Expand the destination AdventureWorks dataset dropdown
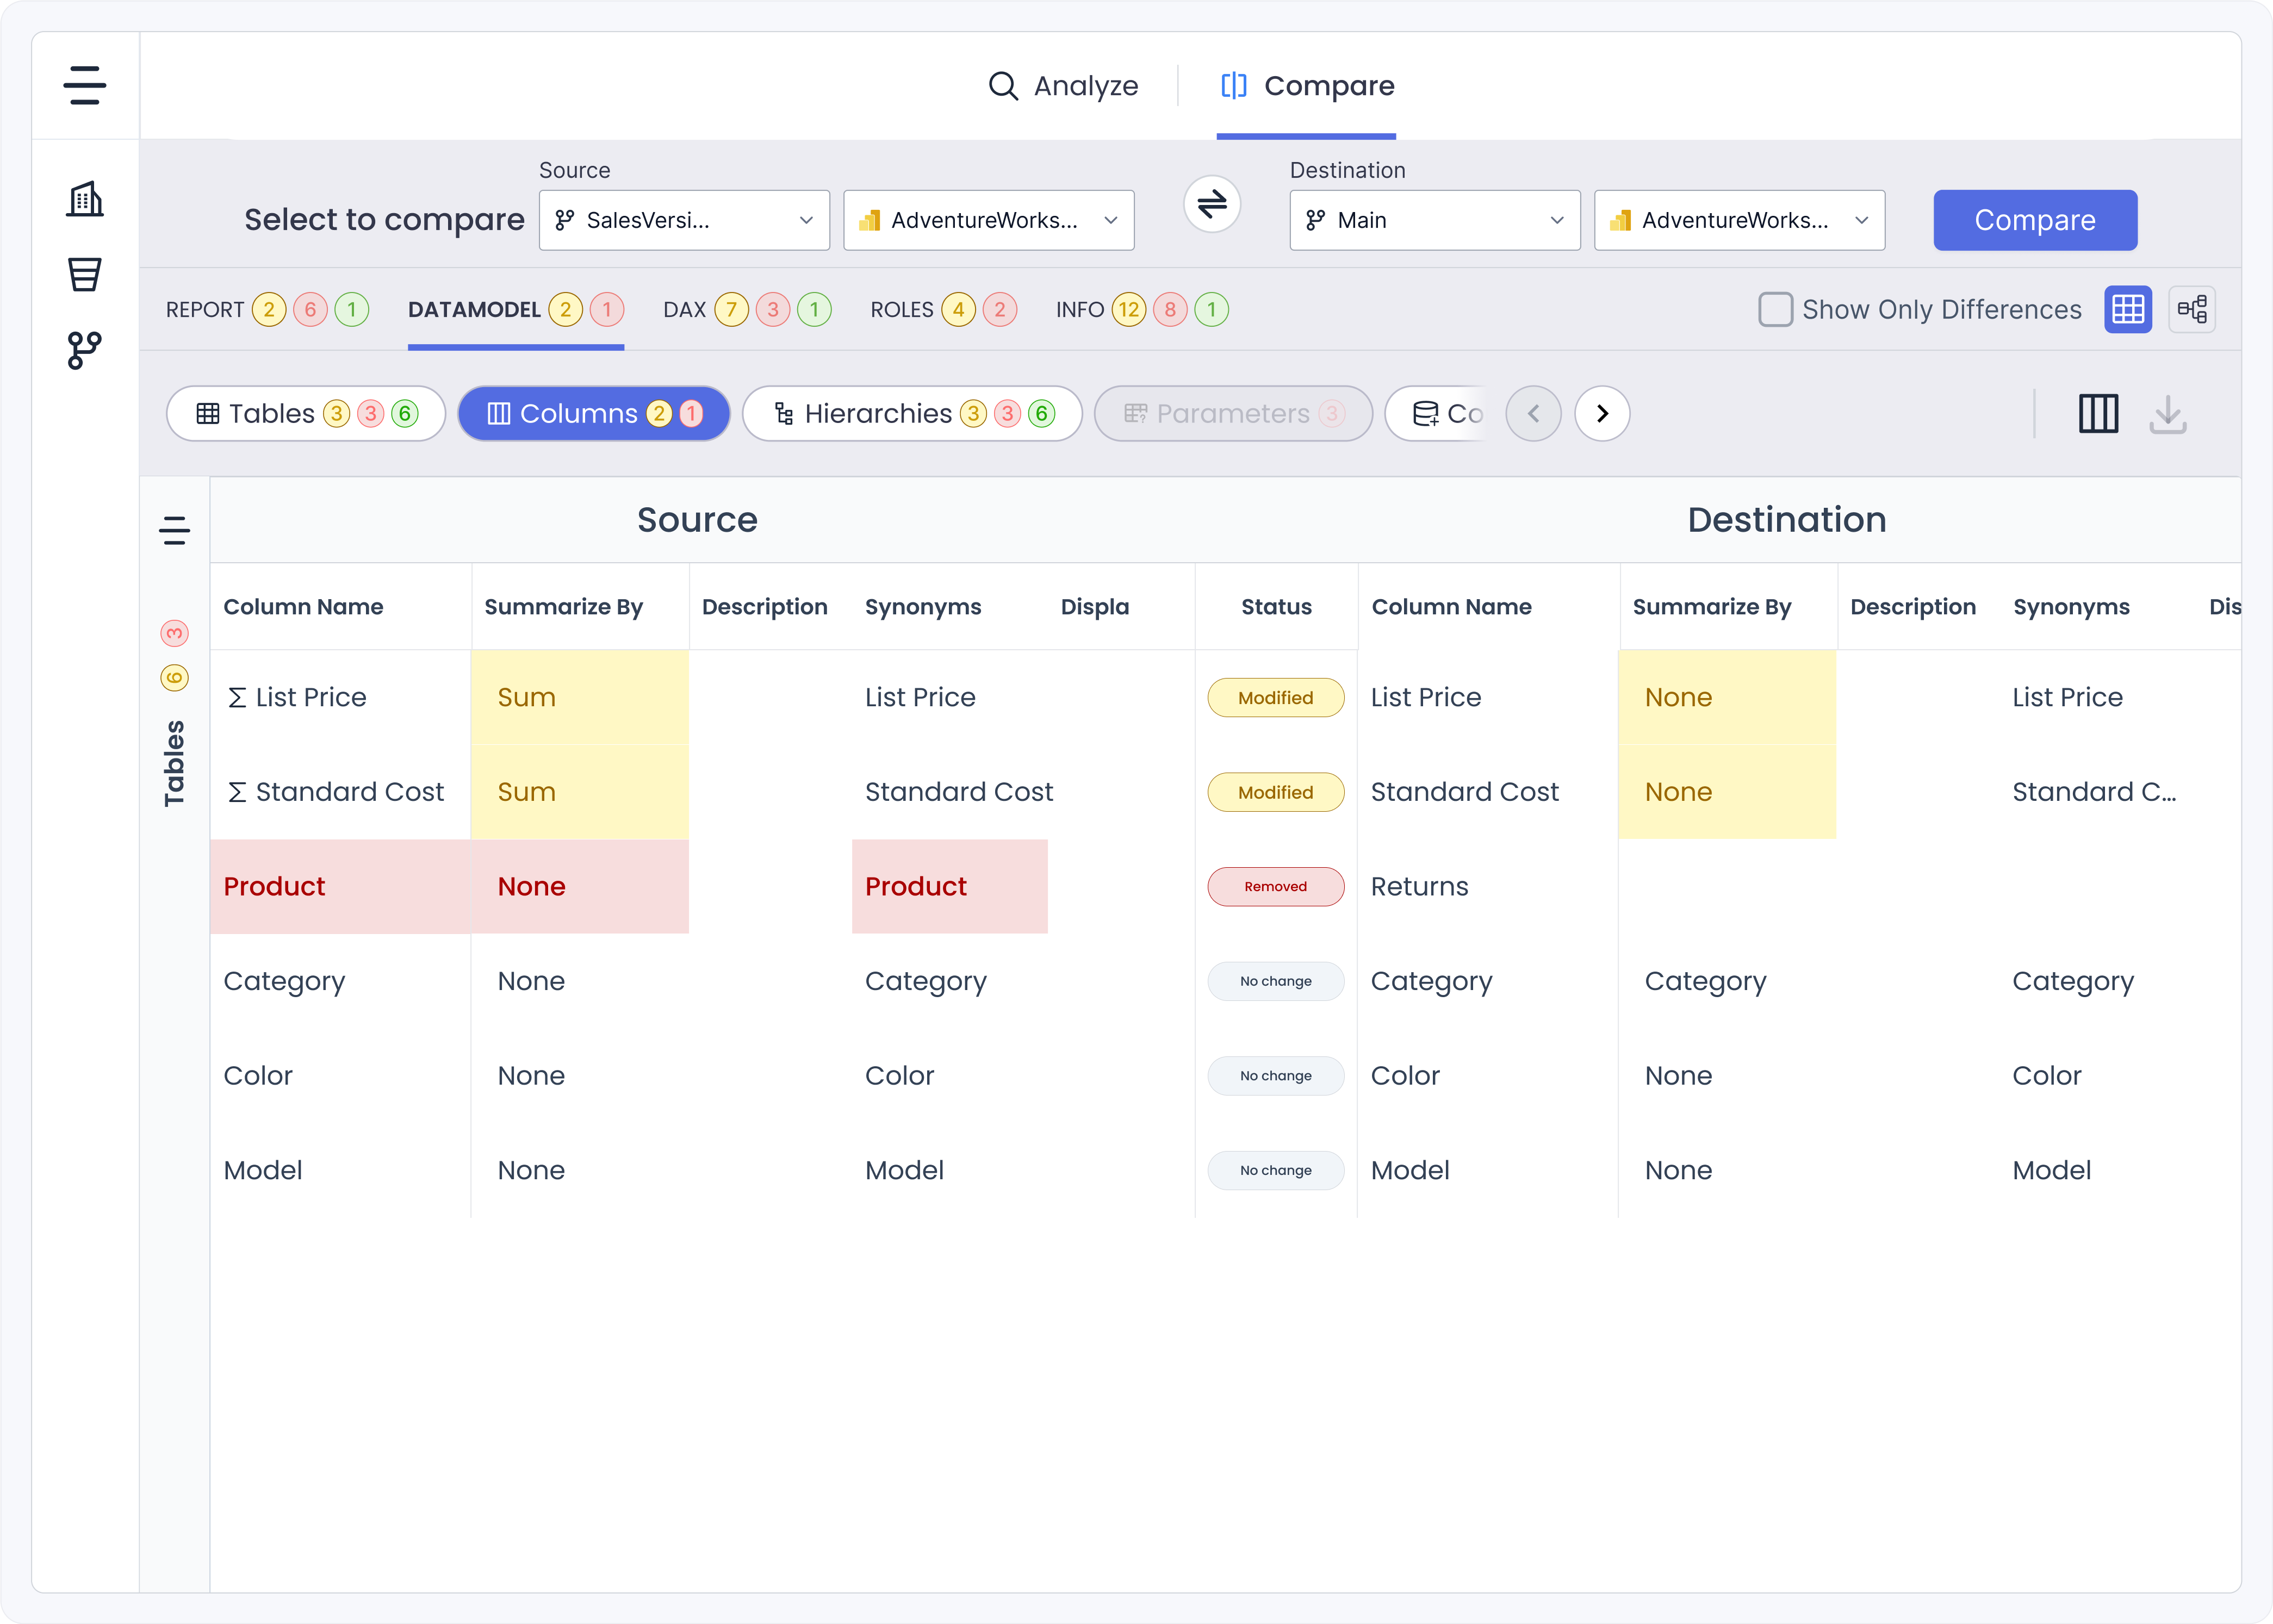The width and height of the screenshot is (2273, 1624). click(x=1739, y=220)
